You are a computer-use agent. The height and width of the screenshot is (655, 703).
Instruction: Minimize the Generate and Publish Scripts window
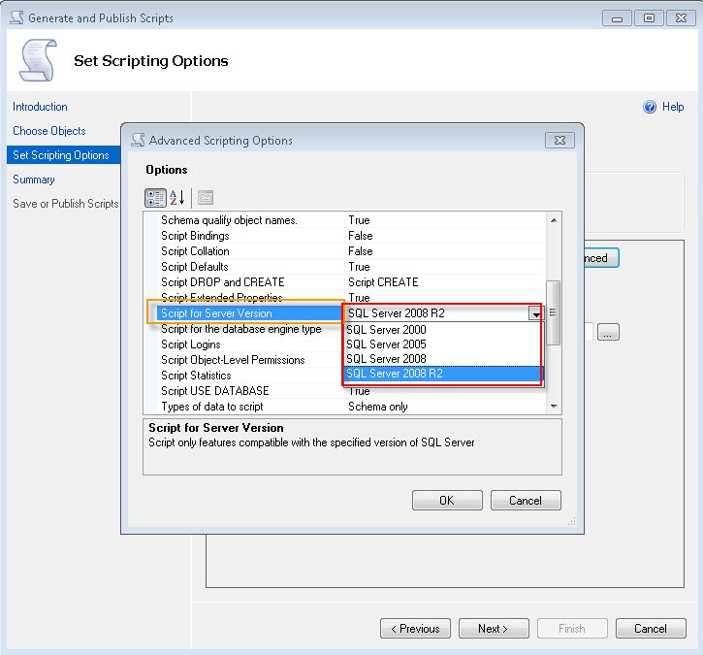pyautogui.click(x=617, y=17)
